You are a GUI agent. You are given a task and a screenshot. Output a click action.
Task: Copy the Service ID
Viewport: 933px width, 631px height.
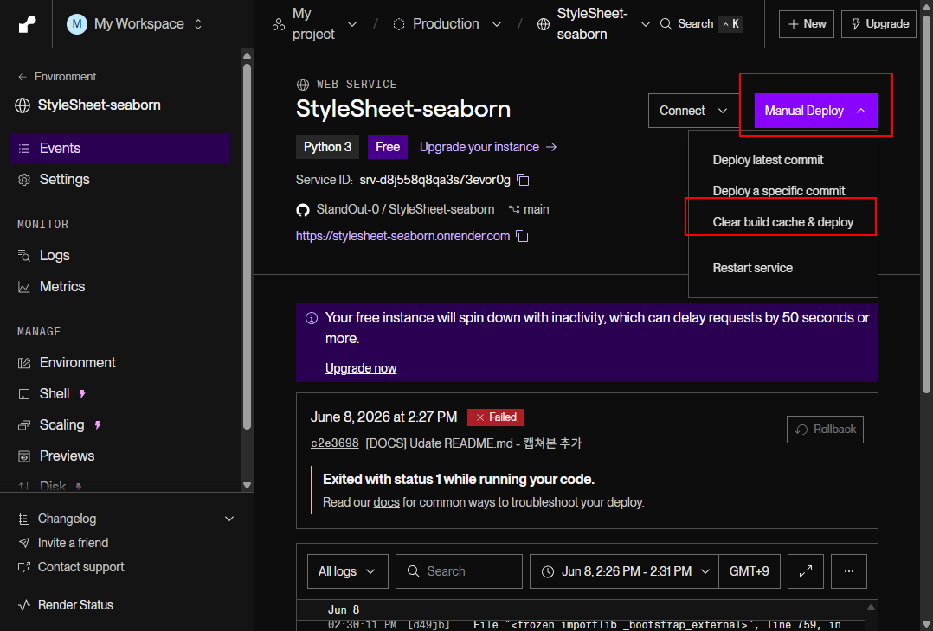[523, 180]
